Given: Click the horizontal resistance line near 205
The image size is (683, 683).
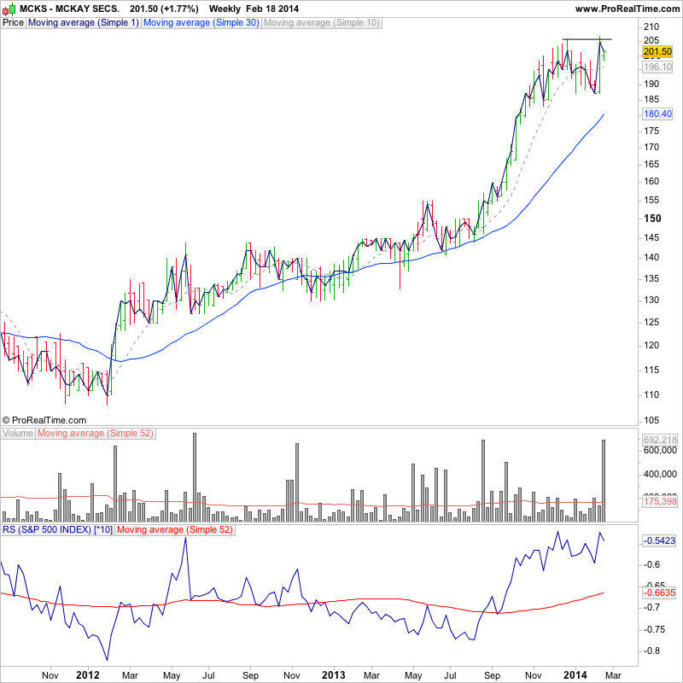Looking at the screenshot, I should tap(587, 39).
